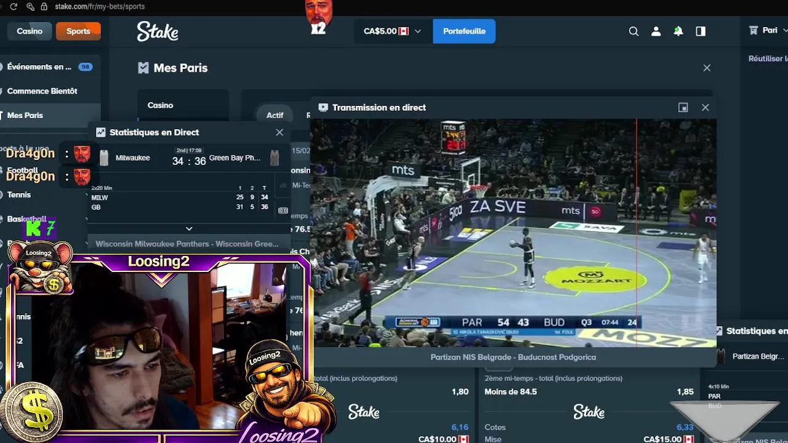Click the Wisconsin Milwaukee Panthers match title

tap(187, 244)
